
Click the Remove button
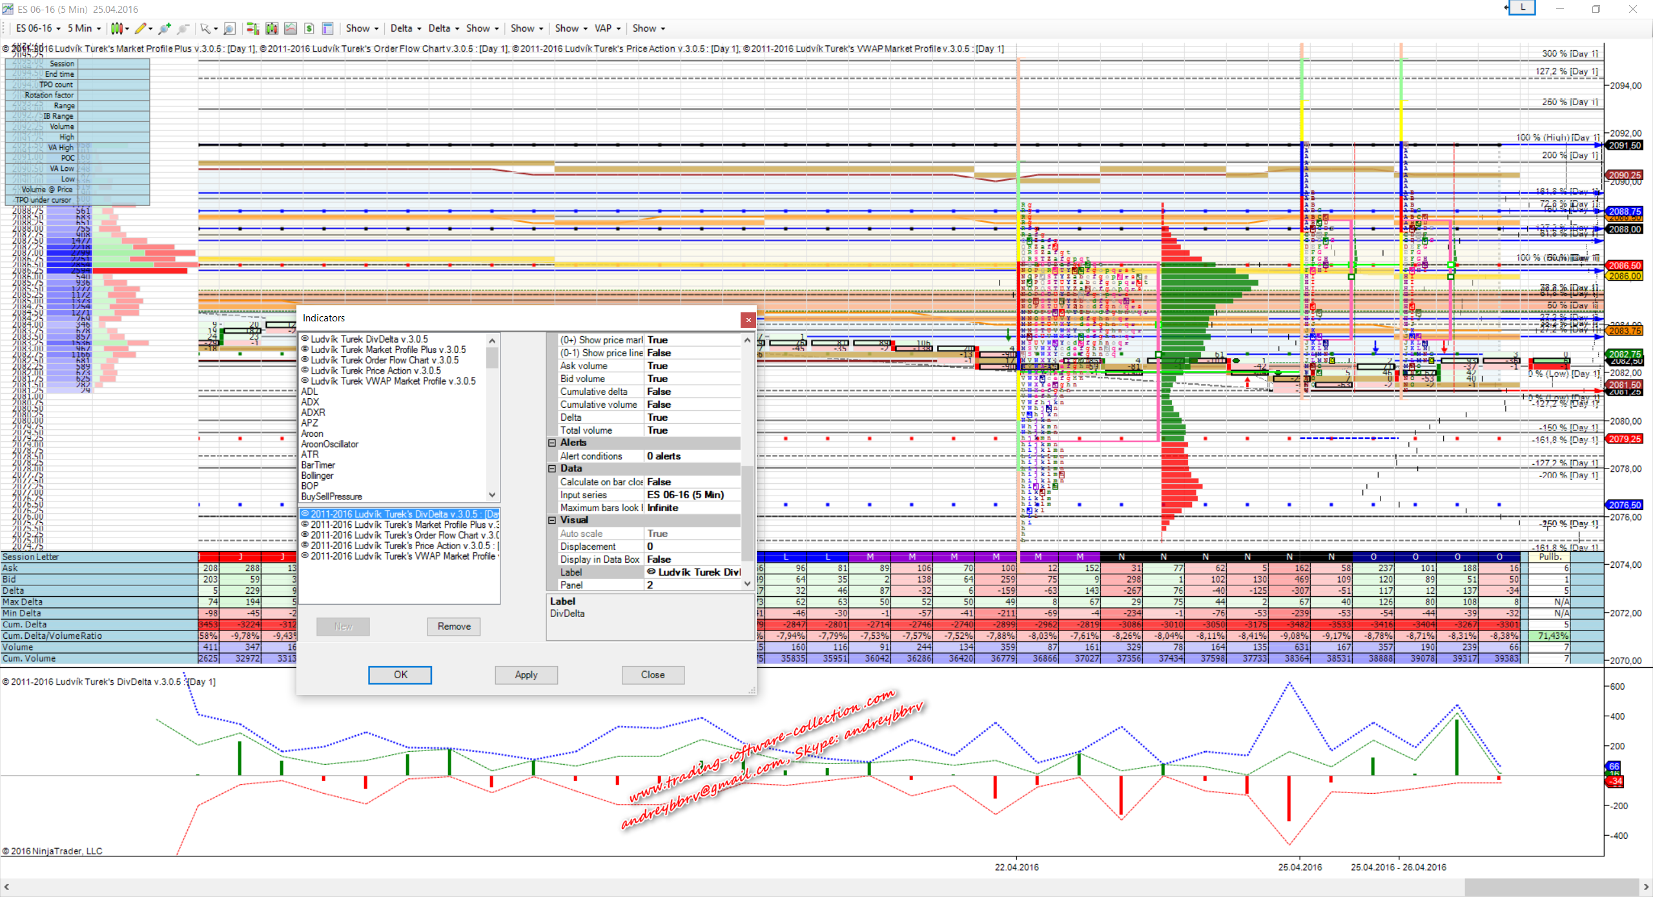454,627
